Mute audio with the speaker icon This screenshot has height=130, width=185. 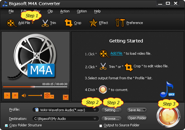[24, 96]
